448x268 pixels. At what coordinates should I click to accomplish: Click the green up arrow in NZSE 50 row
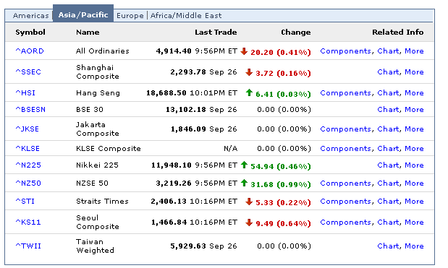[x=244, y=183]
